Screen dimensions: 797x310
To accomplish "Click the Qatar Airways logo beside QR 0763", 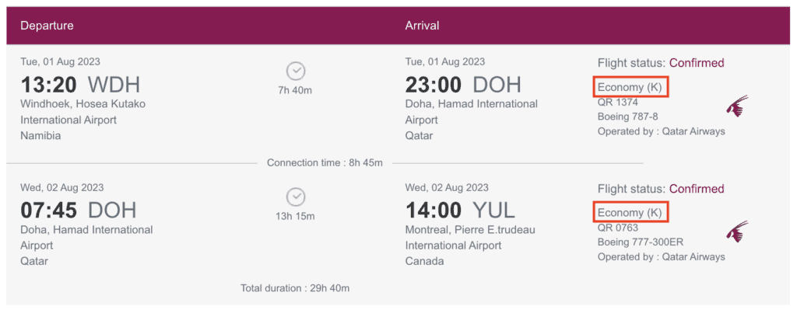I will [737, 232].
